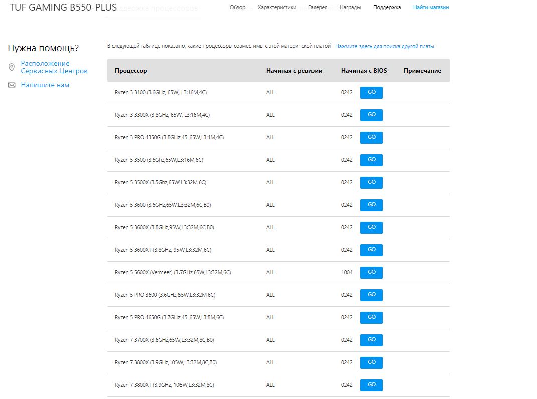This screenshot has width=537, height=399.
Task: Click link to search for another motherboard
Action: click(x=385, y=46)
